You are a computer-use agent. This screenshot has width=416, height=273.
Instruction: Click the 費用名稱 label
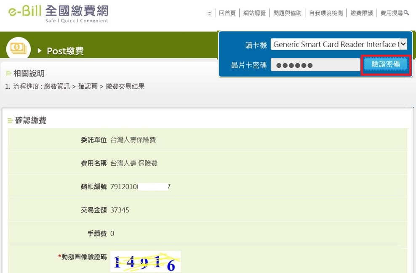point(94,163)
